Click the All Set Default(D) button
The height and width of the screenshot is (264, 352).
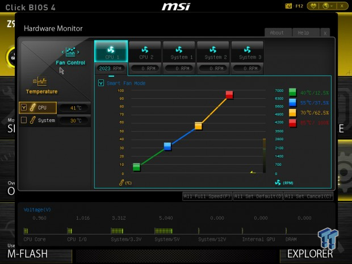(x=258, y=196)
